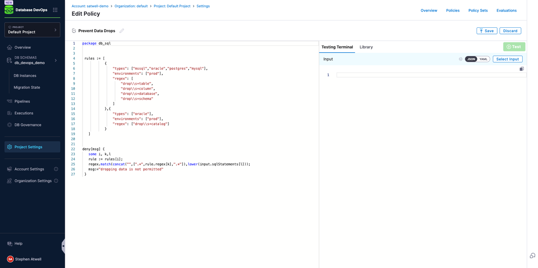Click the SA user avatar
The width and height of the screenshot is (538, 268).
click(10, 259)
